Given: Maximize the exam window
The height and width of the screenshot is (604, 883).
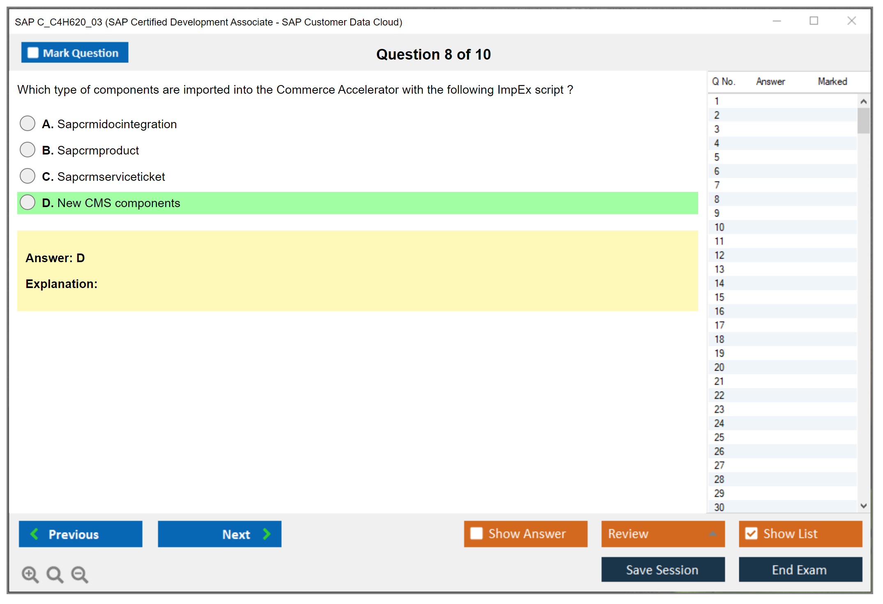Looking at the screenshot, I should pos(814,21).
